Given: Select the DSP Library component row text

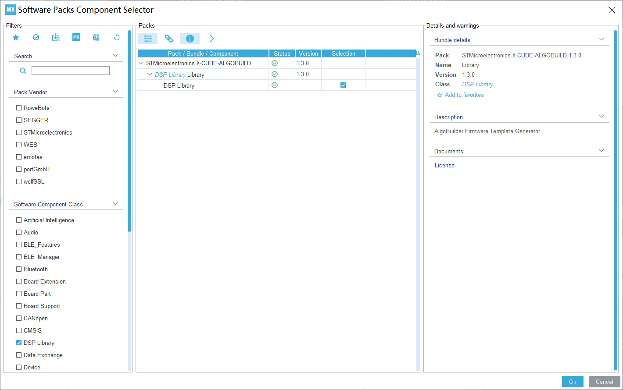Looking at the screenshot, I should click(179, 85).
